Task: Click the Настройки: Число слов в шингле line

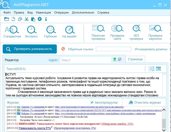Action: pos(37,120)
